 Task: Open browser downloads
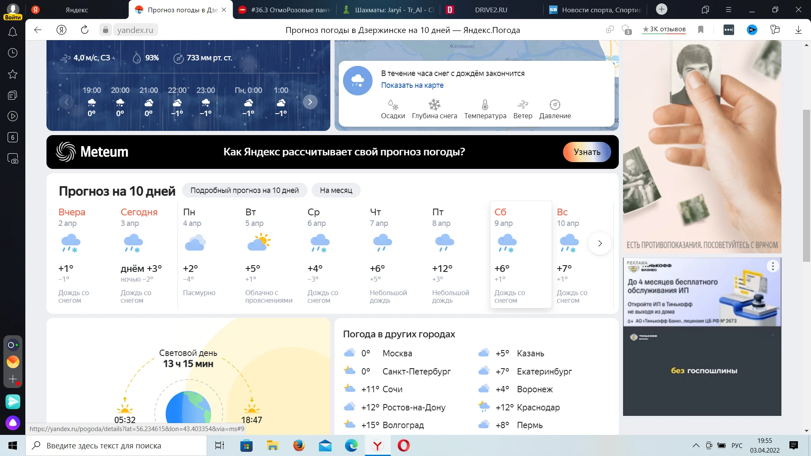pyautogui.click(x=798, y=30)
